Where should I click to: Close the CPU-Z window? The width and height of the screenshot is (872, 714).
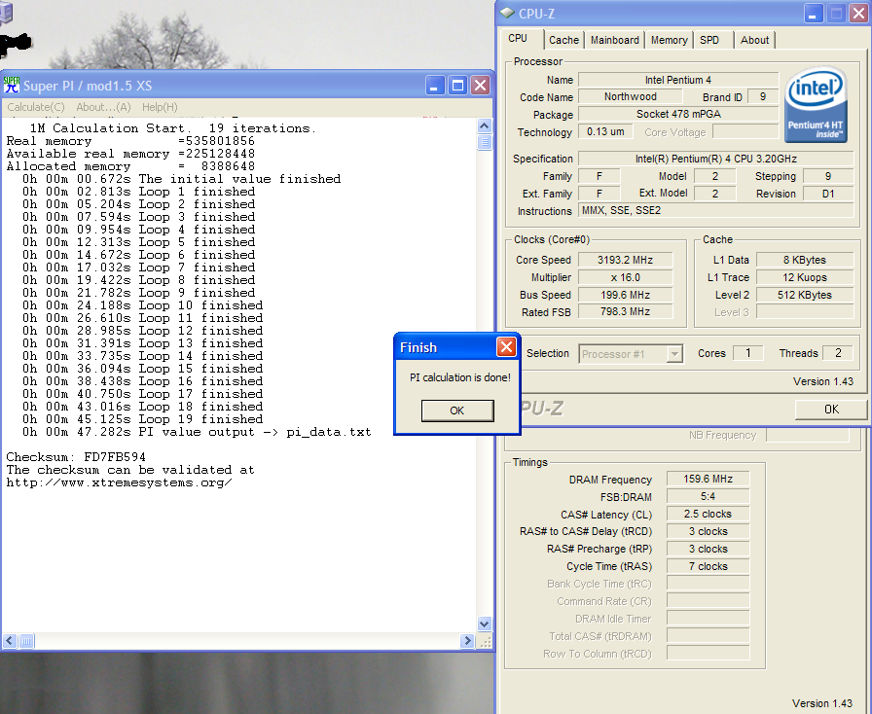(858, 14)
